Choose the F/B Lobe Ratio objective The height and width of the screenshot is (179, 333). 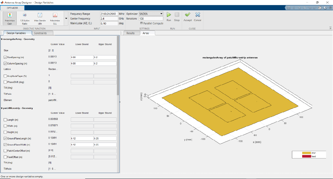click(24, 18)
